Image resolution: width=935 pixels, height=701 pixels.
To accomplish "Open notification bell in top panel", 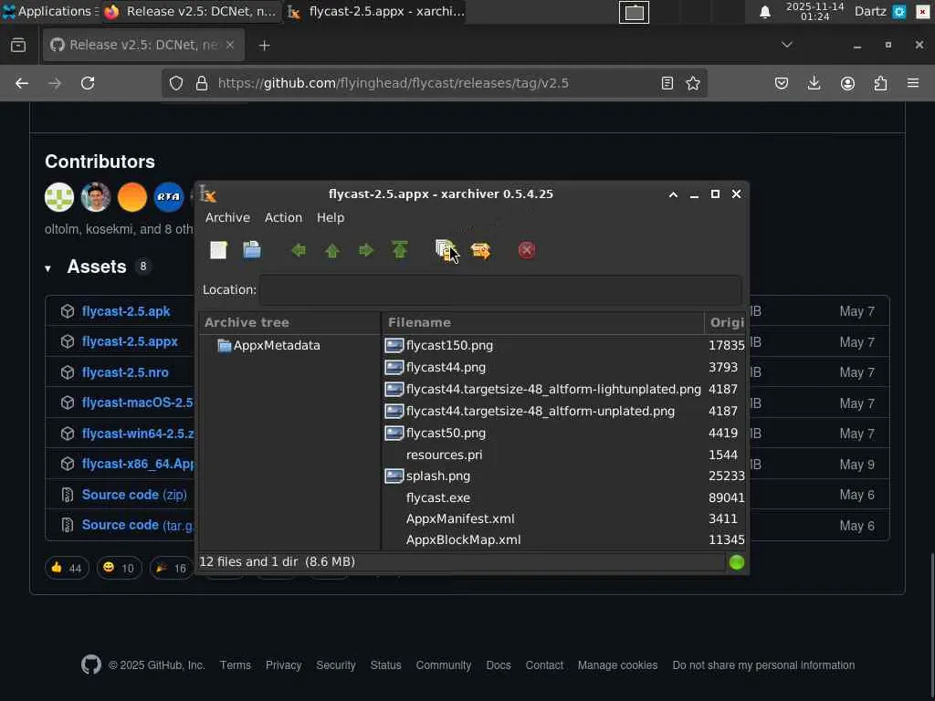I will point(765,12).
